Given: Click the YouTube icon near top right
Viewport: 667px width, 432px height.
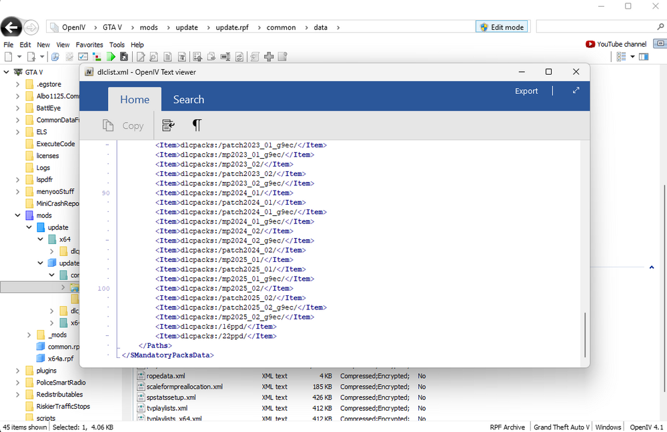Looking at the screenshot, I should pos(592,44).
